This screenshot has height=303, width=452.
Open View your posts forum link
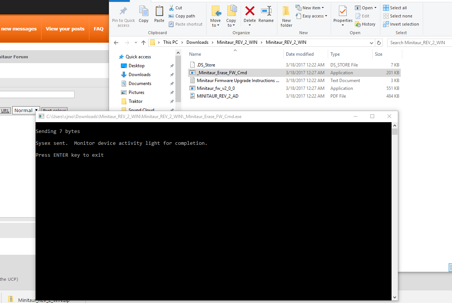click(65, 29)
